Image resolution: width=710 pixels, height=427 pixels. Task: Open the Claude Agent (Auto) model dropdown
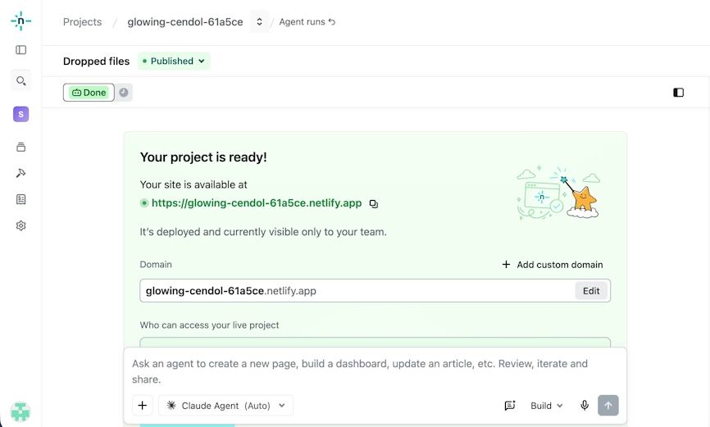point(225,405)
